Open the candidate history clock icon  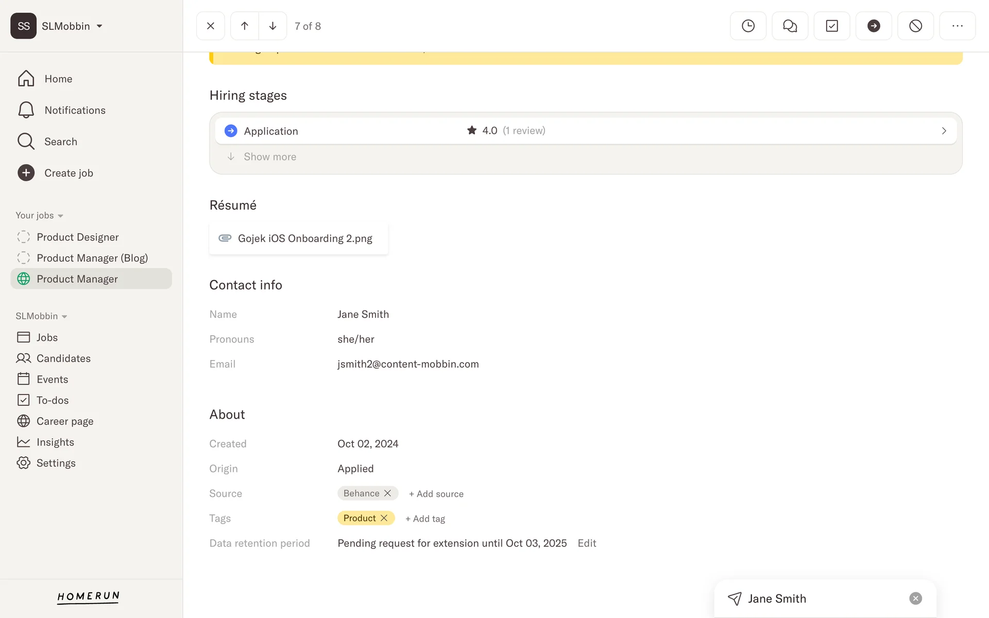[748, 26]
